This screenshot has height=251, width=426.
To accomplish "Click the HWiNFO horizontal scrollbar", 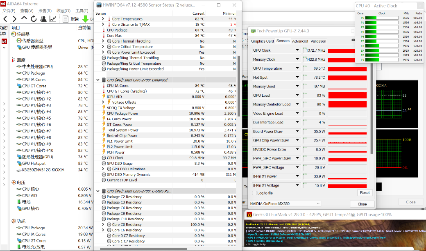I will [143, 249].
